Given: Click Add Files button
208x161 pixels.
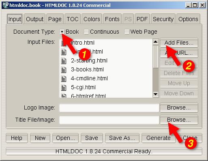Looking at the screenshot, I should (179, 43).
